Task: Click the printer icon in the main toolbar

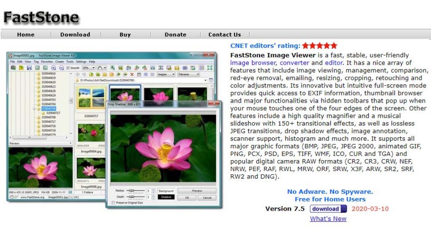Action: [185, 68]
